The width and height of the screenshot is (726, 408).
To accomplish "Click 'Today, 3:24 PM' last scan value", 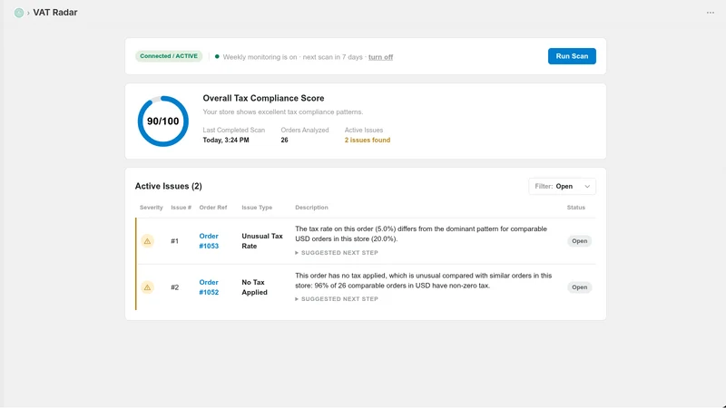I will click(226, 141).
